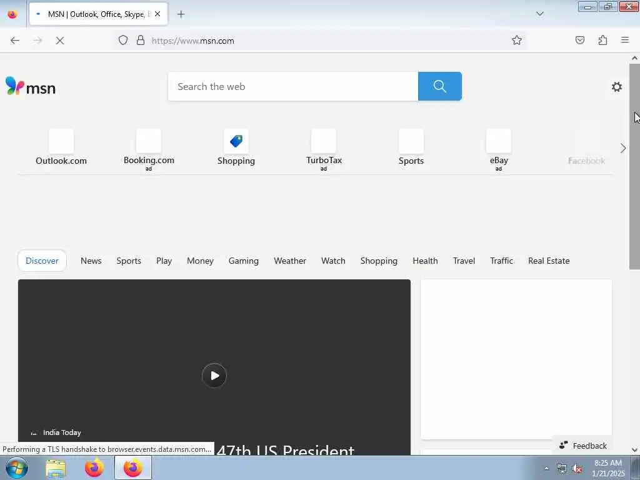The width and height of the screenshot is (640, 480).
Task: Open the TurboTax ad tile
Action: pyautogui.click(x=324, y=149)
